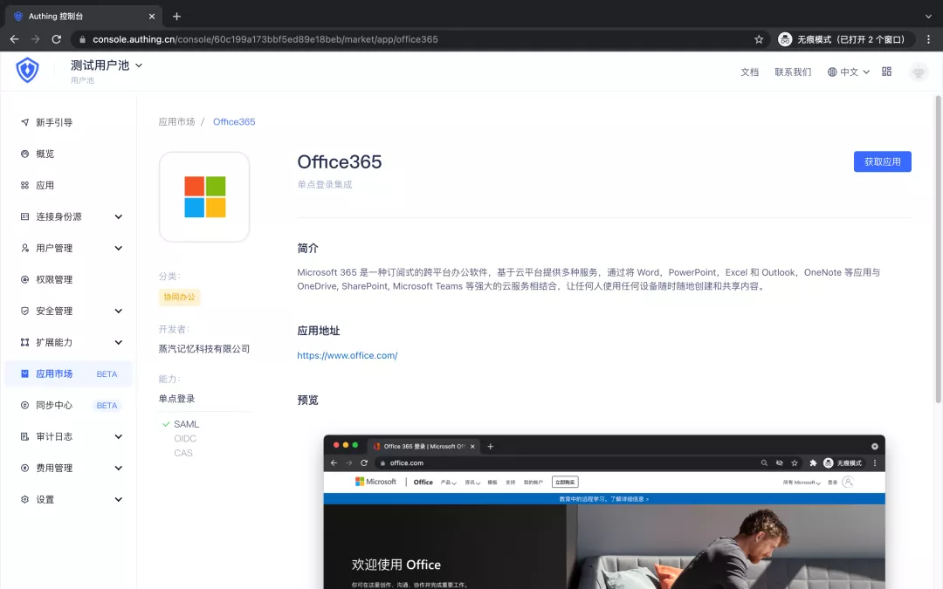Click the 同步中心 sync icon
Image resolution: width=943 pixels, height=589 pixels.
[24, 405]
